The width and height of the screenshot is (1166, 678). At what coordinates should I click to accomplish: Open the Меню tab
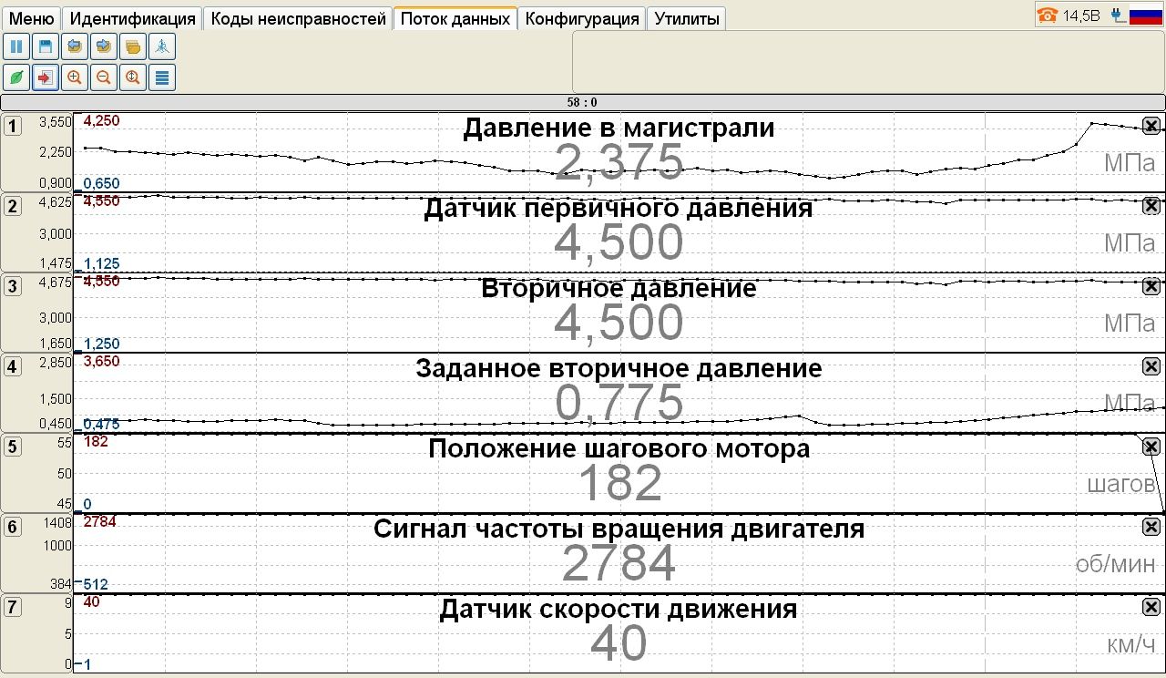pos(32,18)
